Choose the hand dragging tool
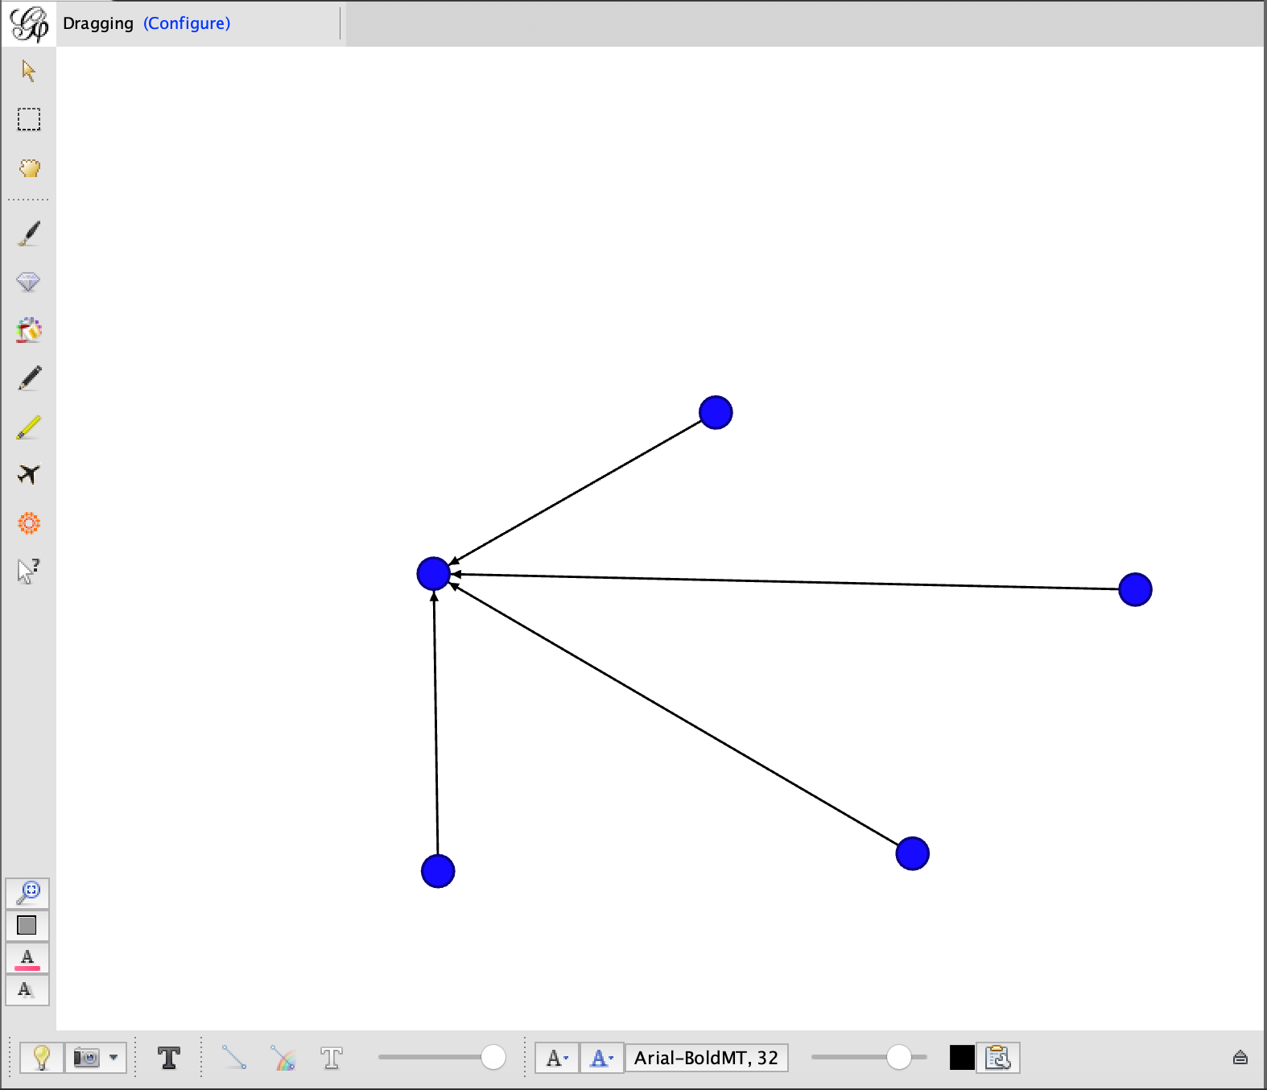The height and width of the screenshot is (1090, 1267). point(29,168)
